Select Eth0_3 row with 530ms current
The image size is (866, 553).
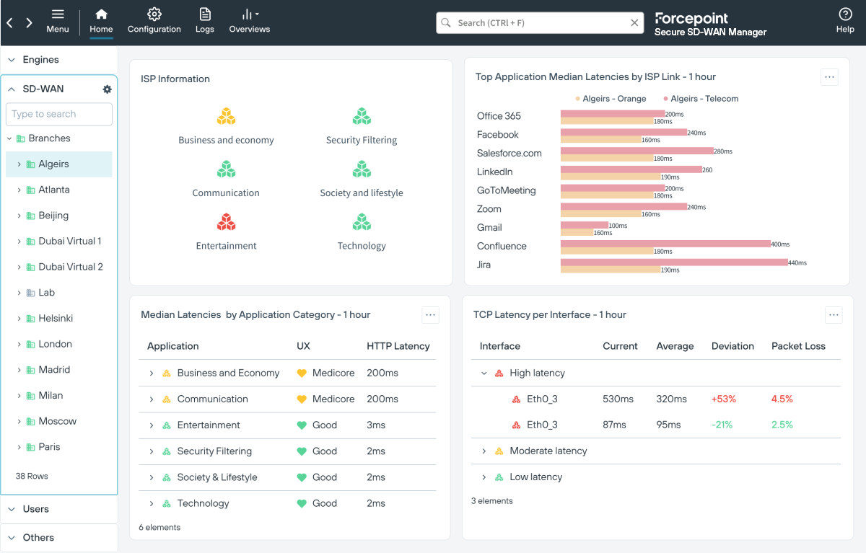pos(656,399)
